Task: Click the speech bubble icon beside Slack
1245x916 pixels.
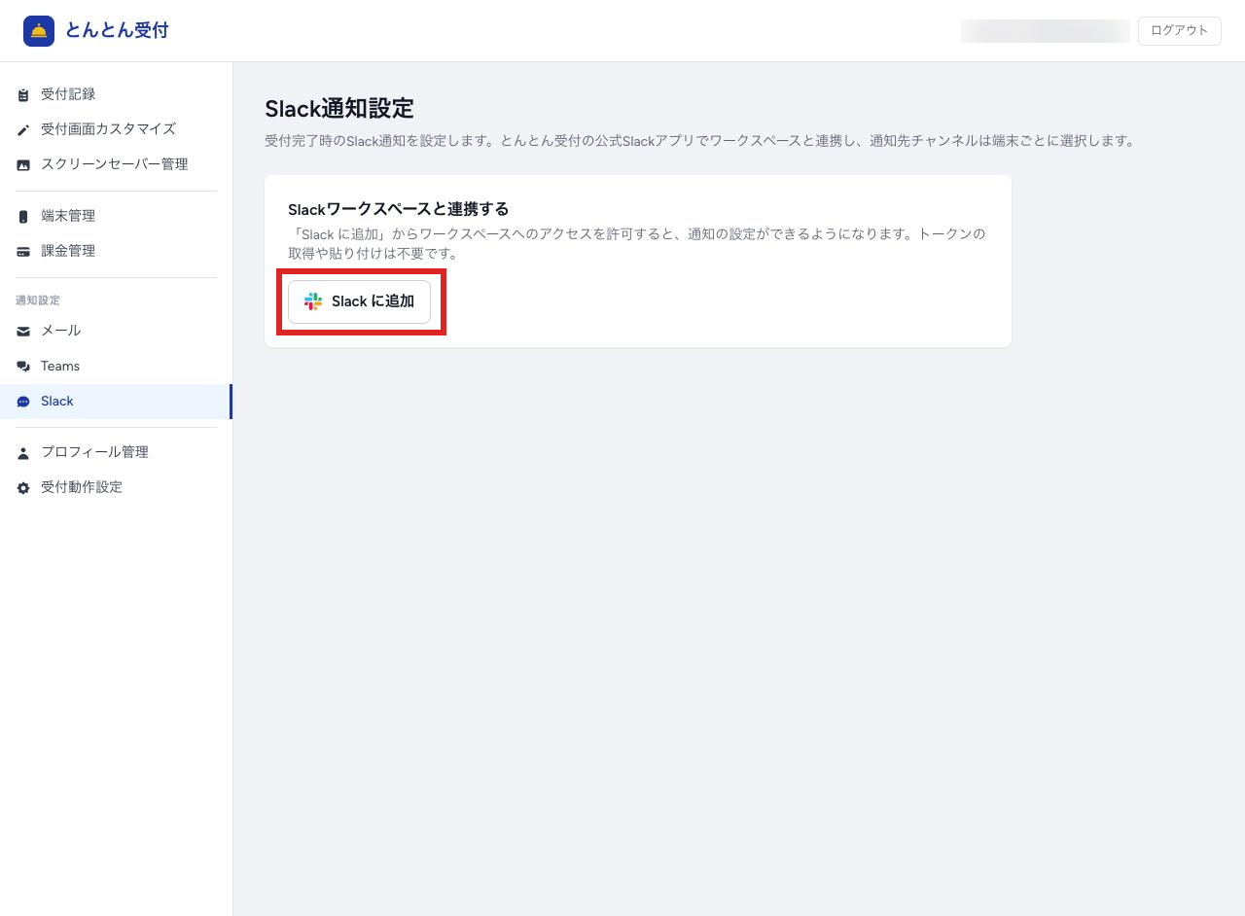Action: tap(23, 402)
